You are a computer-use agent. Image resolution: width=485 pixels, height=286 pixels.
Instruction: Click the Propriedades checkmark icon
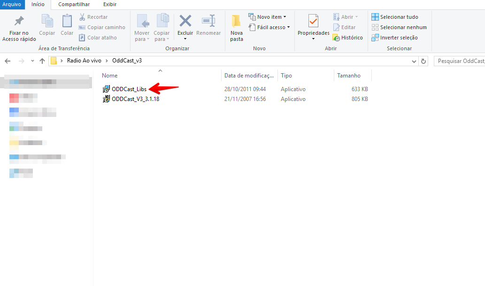(313, 21)
